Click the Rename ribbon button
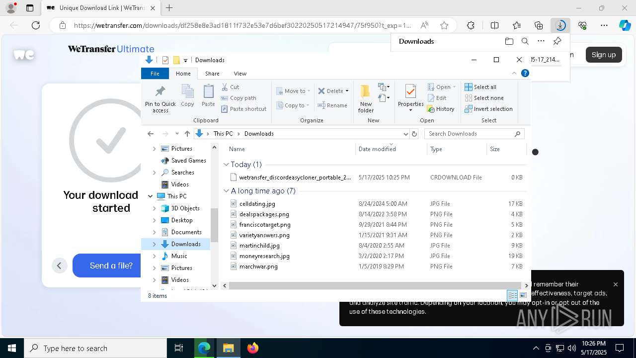Image resolution: width=636 pixels, height=358 pixels. (x=332, y=105)
